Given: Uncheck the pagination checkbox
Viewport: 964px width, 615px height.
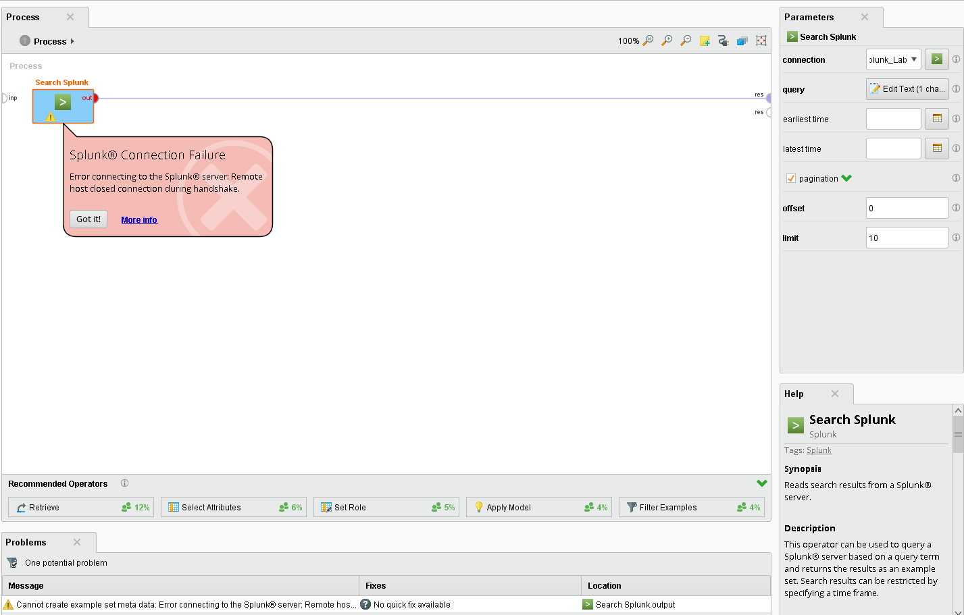Looking at the screenshot, I should (790, 178).
